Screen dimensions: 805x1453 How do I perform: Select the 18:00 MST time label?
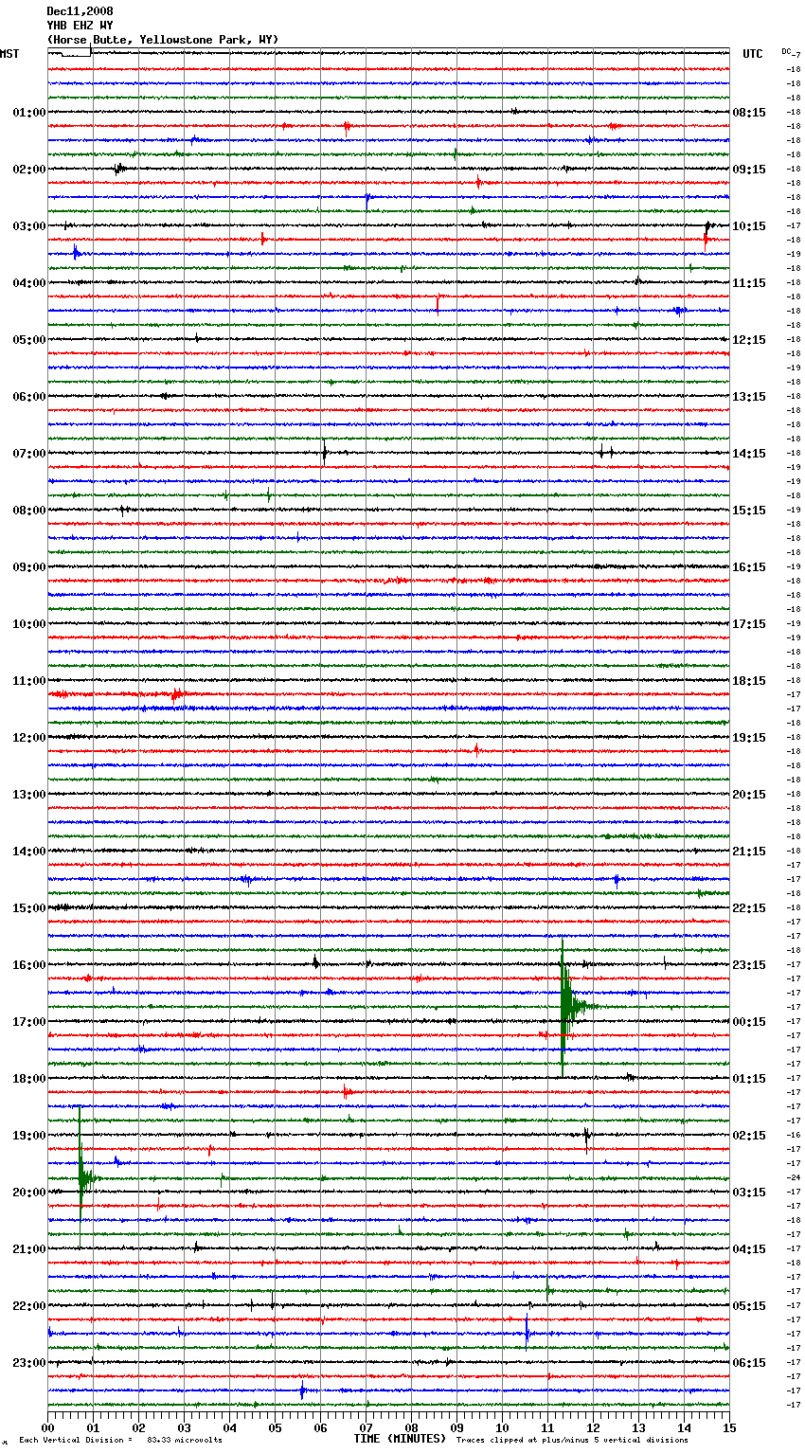[x=29, y=1079]
